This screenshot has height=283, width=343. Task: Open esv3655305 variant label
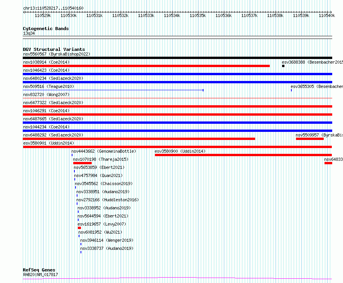point(317,86)
